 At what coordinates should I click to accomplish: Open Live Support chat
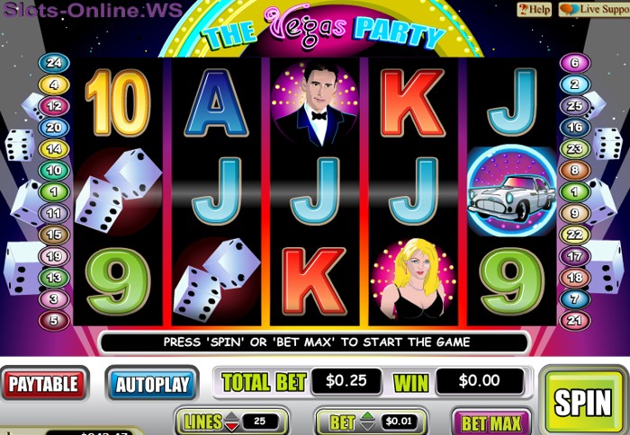(x=595, y=9)
